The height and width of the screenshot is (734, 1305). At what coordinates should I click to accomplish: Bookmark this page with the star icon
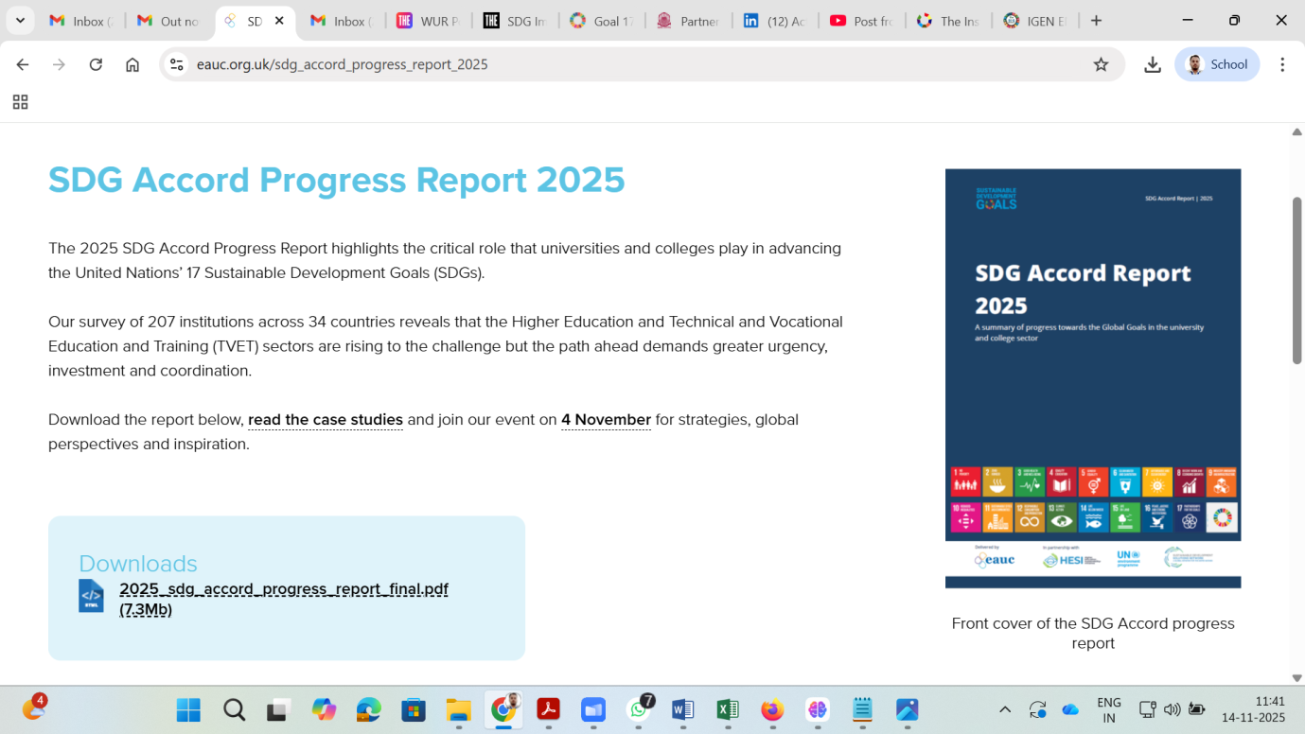tap(1101, 64)
